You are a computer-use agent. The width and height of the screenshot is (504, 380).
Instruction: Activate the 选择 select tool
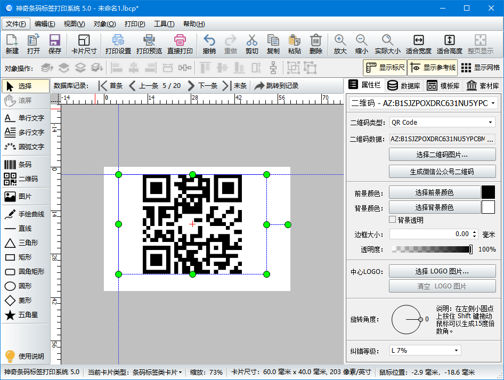[25, 86]
